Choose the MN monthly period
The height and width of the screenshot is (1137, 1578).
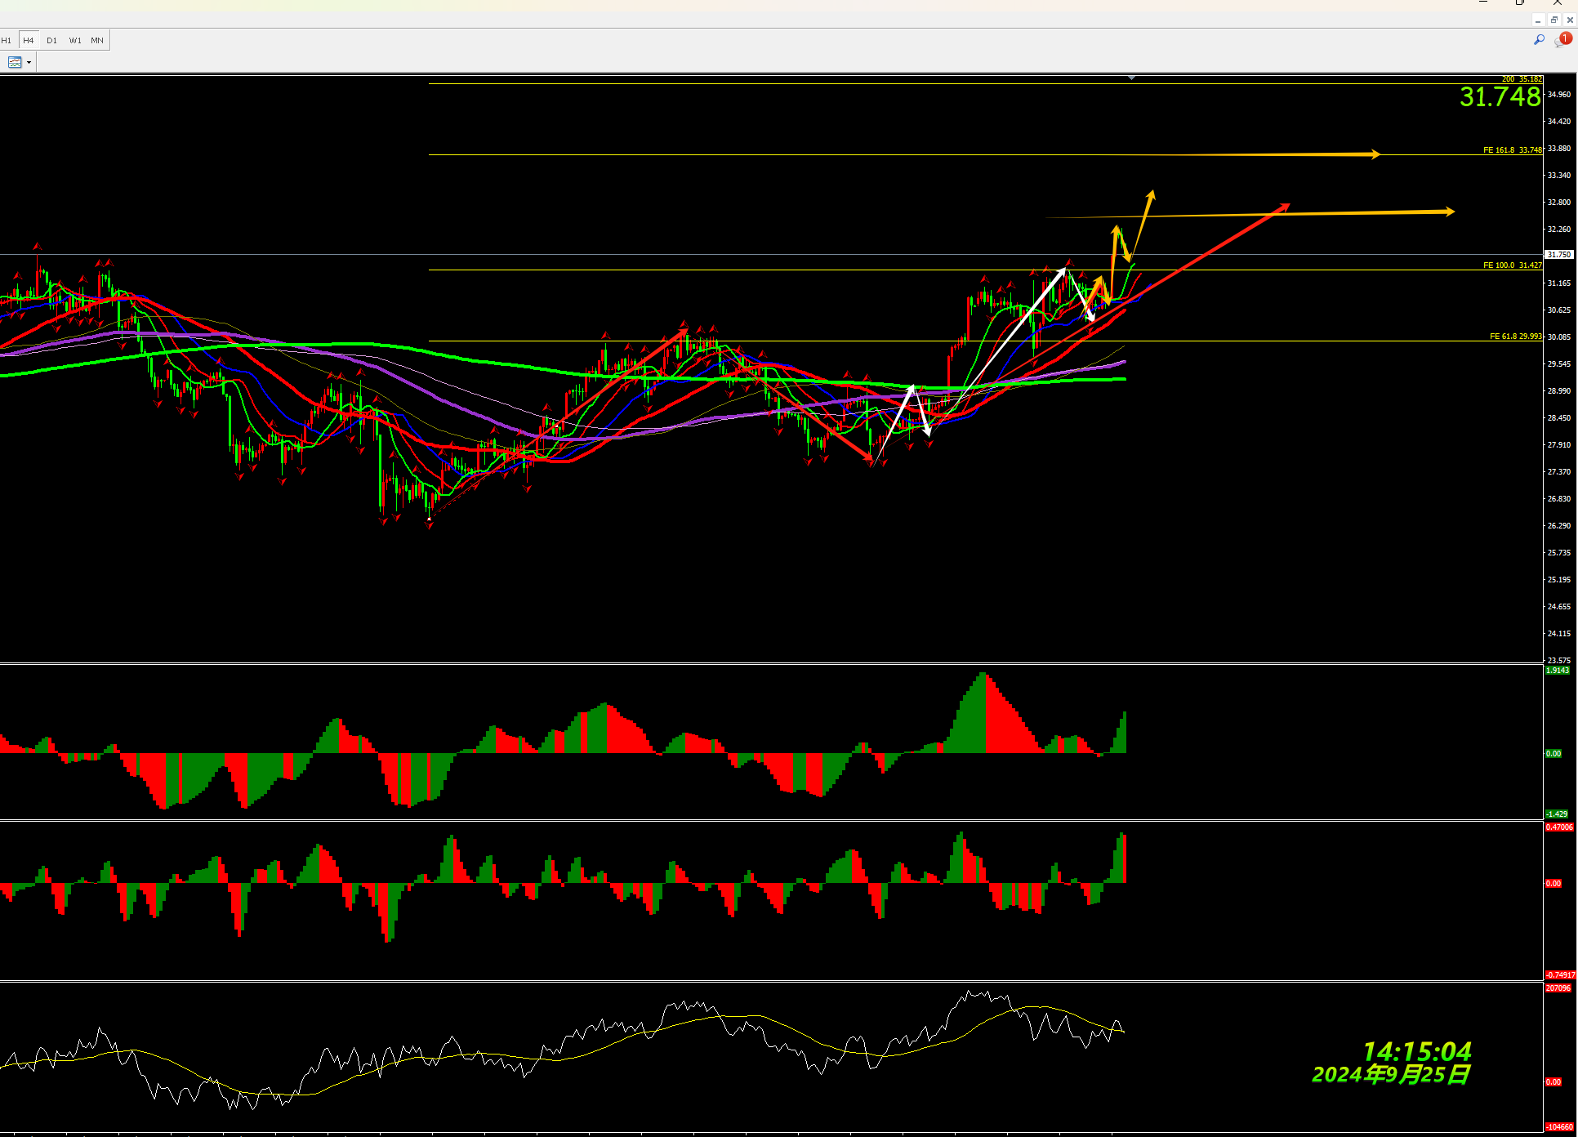click(x=97, y=40)
